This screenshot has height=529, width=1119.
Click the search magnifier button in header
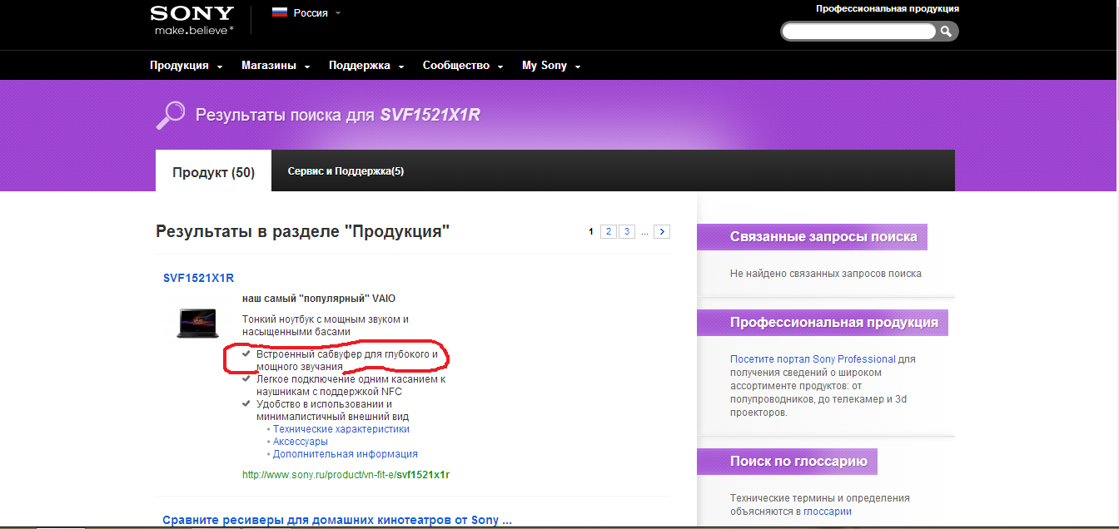(x=946, y=32)
